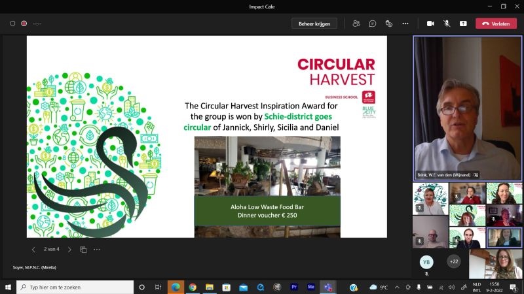
Task: Open the reactions menu
Action: [x=388, y=24]
